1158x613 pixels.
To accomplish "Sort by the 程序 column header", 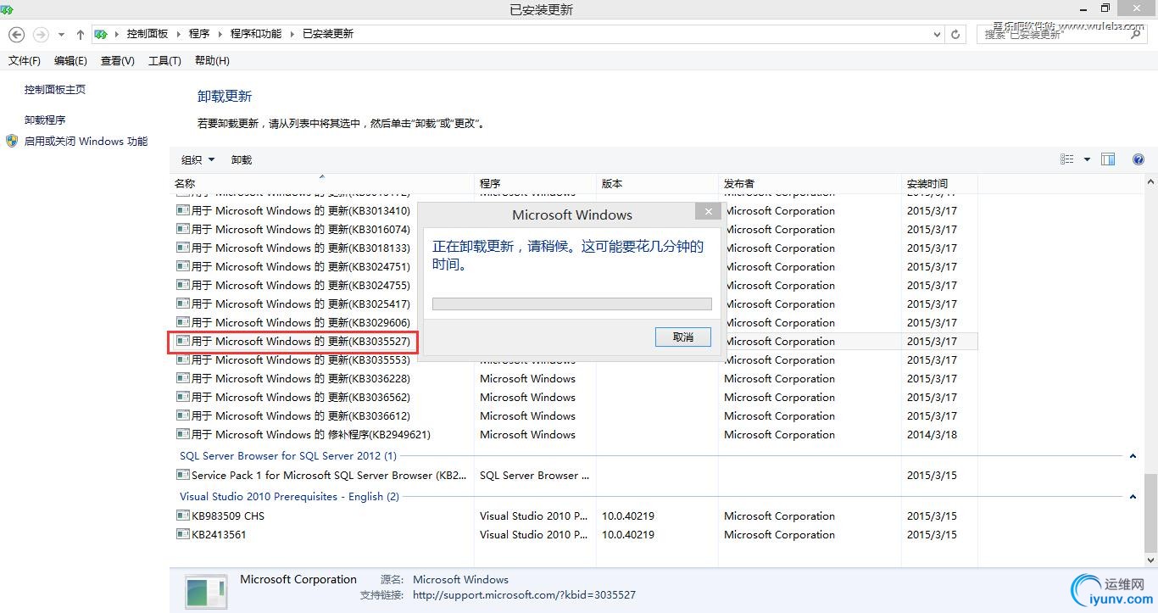I will [536, 184].
